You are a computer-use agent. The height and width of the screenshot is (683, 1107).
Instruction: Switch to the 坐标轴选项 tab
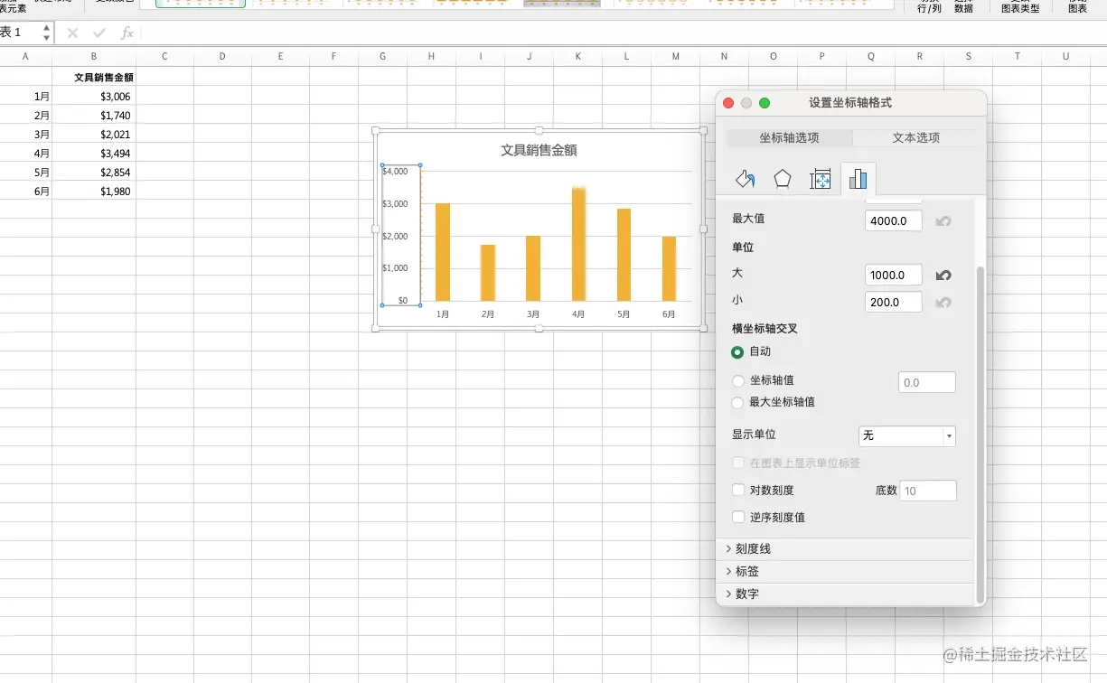tap(789, 138)
